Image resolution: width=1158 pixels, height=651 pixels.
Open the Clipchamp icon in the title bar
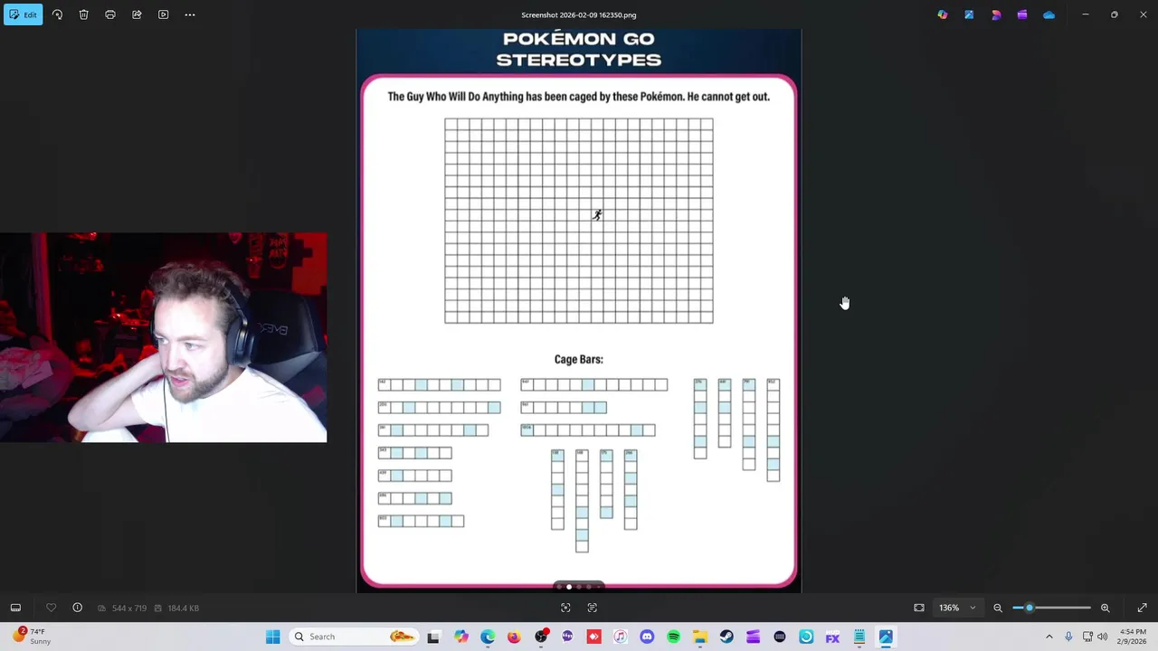[x=1022, y=14]
